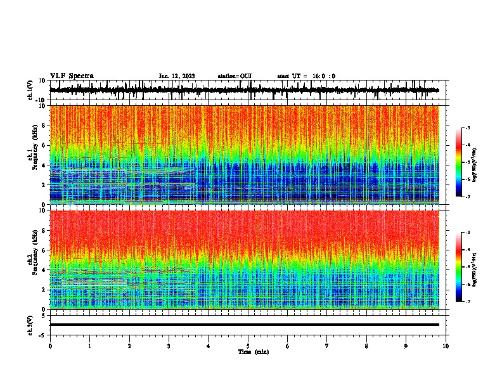Click the ch.2 frequency spectrogram panel
Screen dimensions: 502x388
coord(244,260)
